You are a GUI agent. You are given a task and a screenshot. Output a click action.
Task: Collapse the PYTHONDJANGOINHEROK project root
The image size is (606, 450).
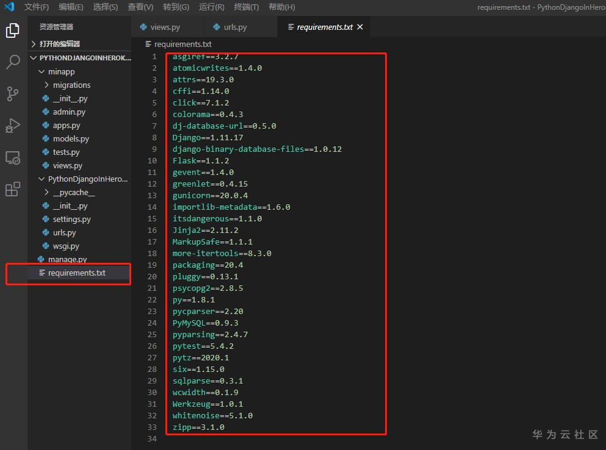[x=34, y=58]
